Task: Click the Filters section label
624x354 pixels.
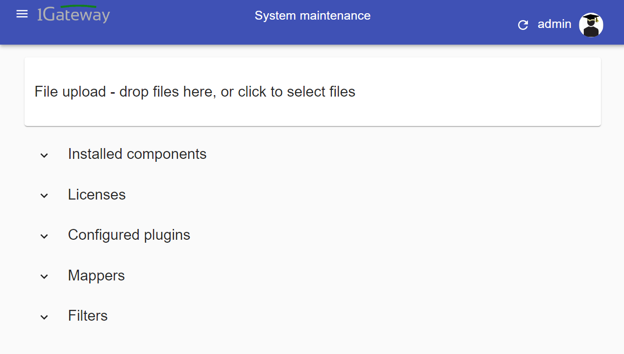Action: pos(88,316)
